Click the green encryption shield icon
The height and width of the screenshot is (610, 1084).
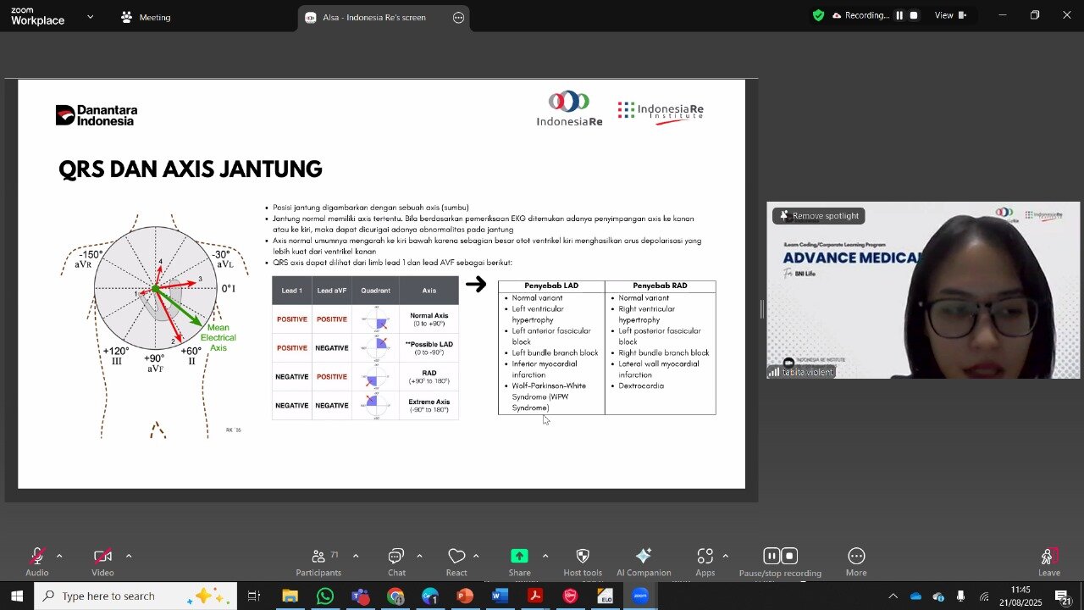[818, 15]
